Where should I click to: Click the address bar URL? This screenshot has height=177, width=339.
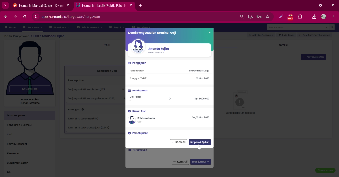[71, 17]
